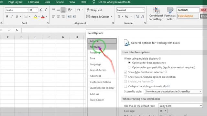Click the Tell me lightbulb icon
Image resolution: width=207 pixels, height=116 pixels.
94,2
